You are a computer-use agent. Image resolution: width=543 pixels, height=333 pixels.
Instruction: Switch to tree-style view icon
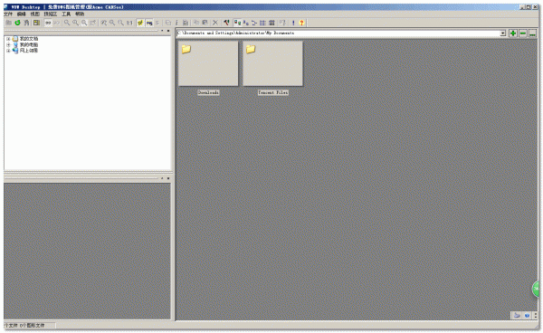tap(254, 23)
